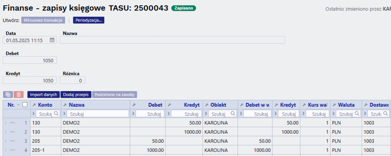Click the wrench icon in Debet column header
Viewport: 391px width, 156px height.
[134, 105]
